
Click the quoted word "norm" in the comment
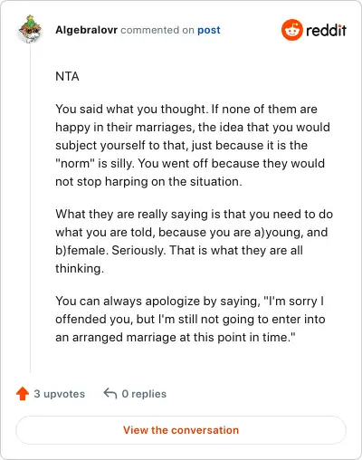click(x=75, y=163)
